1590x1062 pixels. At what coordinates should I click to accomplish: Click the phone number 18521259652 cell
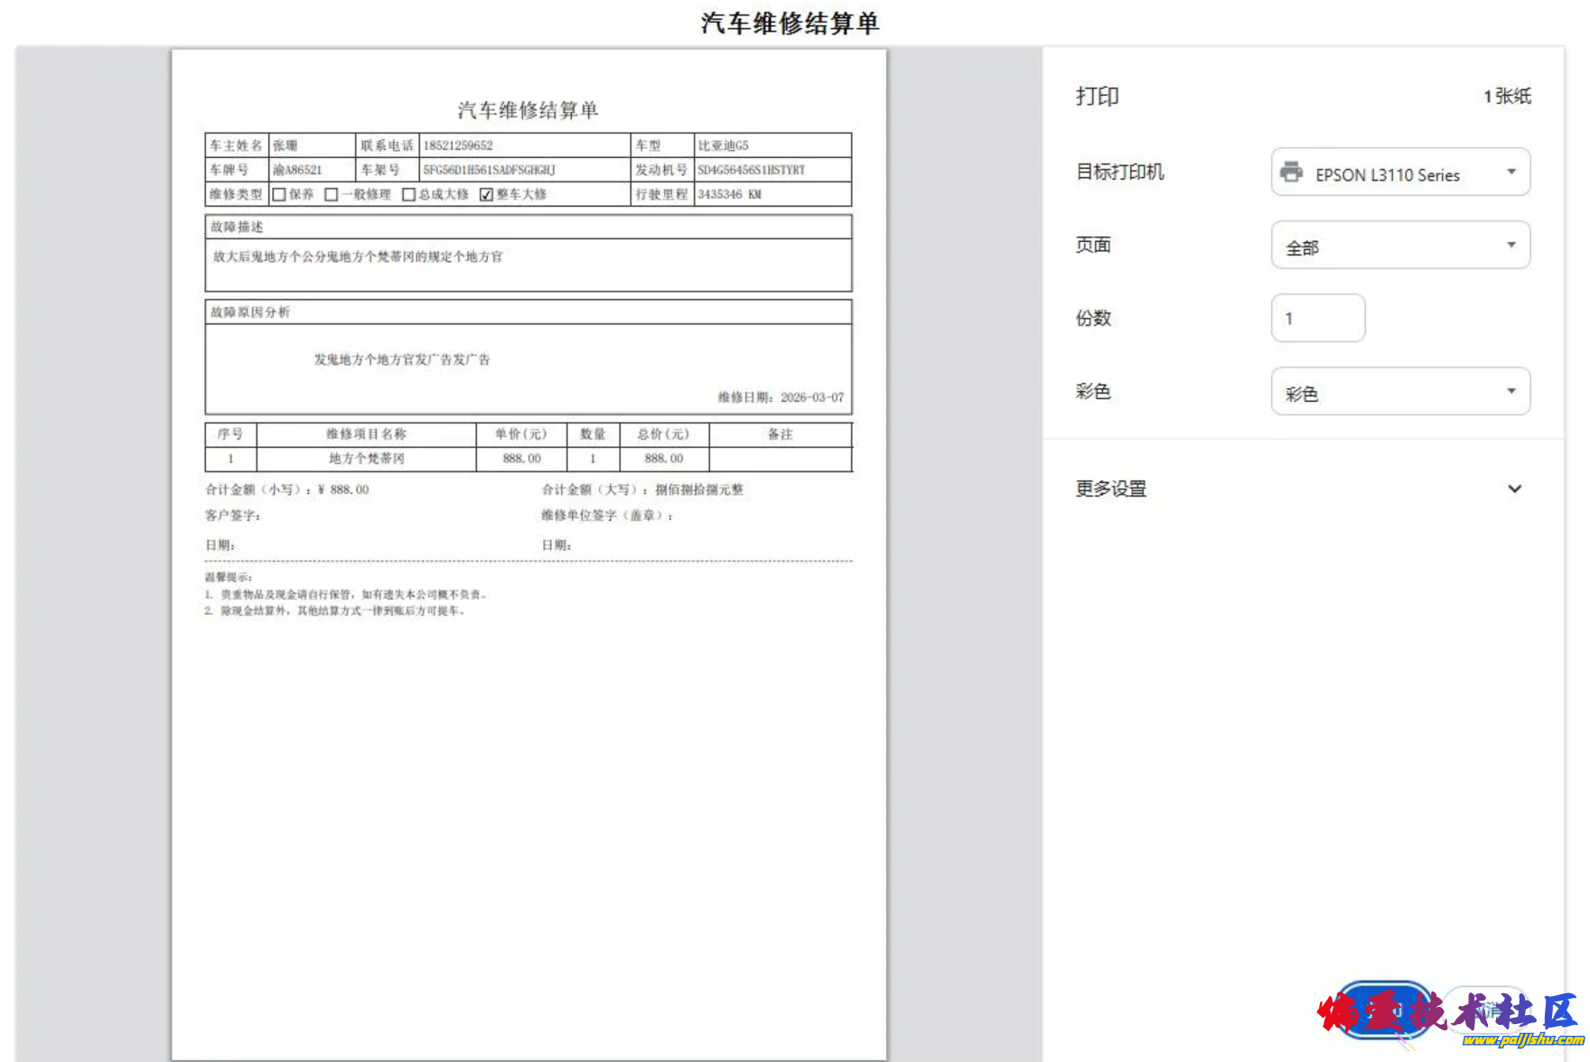point(458,145)
